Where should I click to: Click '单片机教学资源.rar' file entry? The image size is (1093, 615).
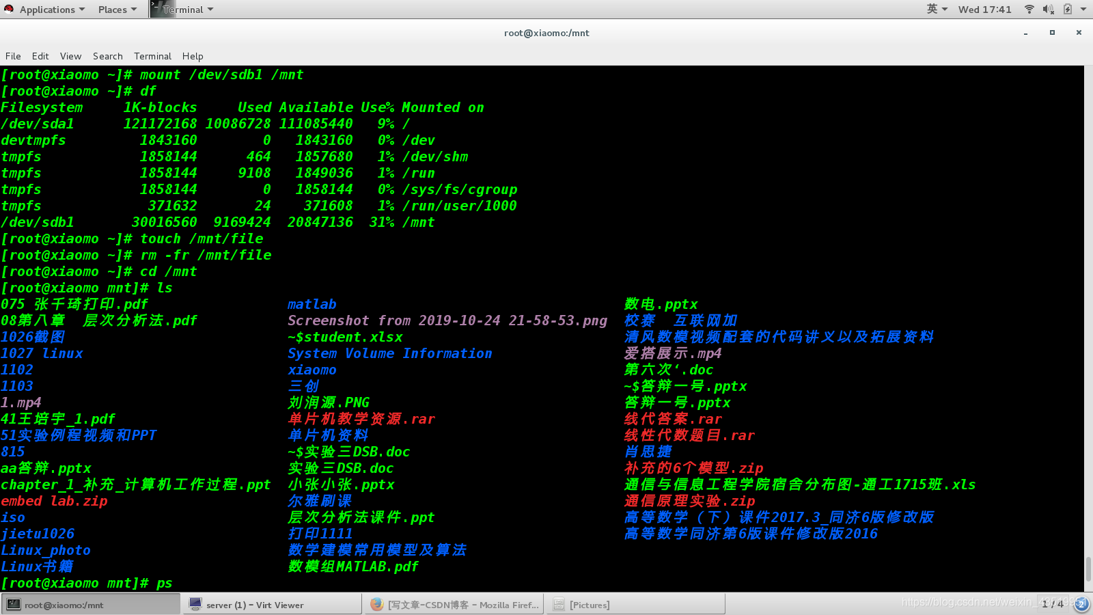point(361,419)
